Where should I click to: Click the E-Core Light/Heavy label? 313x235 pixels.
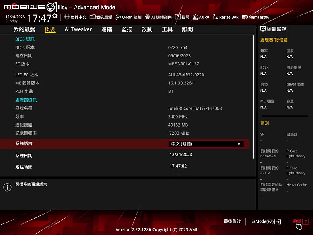tap(296, 170)
